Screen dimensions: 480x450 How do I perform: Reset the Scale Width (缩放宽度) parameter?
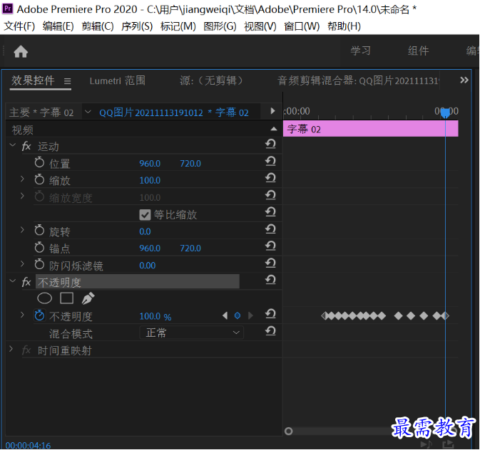pyautogui.click(x=270, y=194)
